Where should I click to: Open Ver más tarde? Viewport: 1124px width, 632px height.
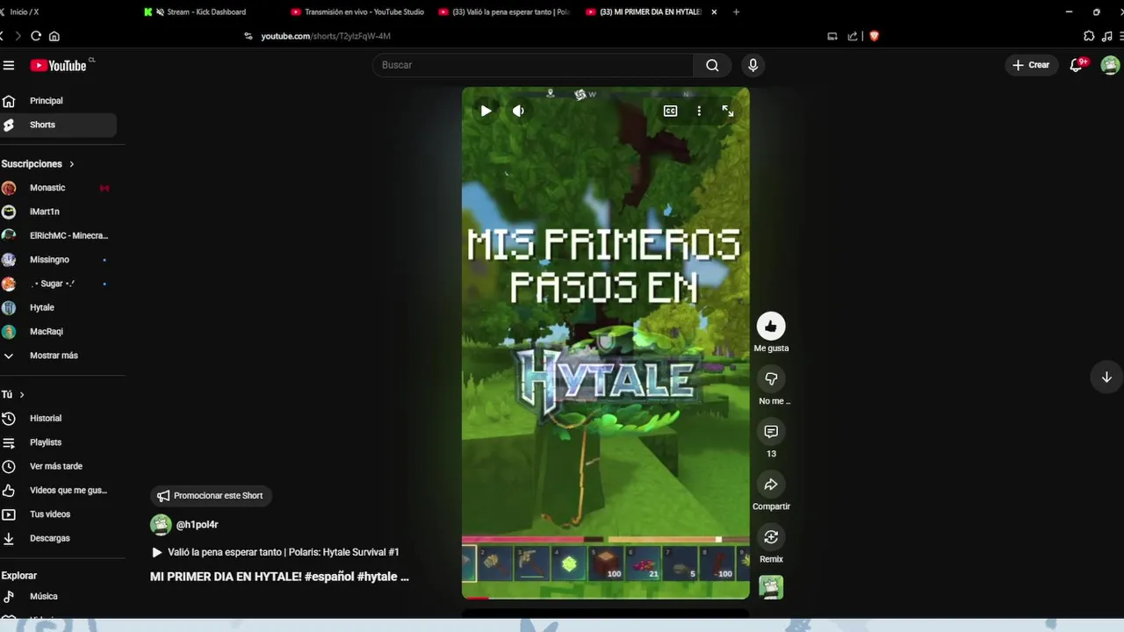[x=58, y=466]
